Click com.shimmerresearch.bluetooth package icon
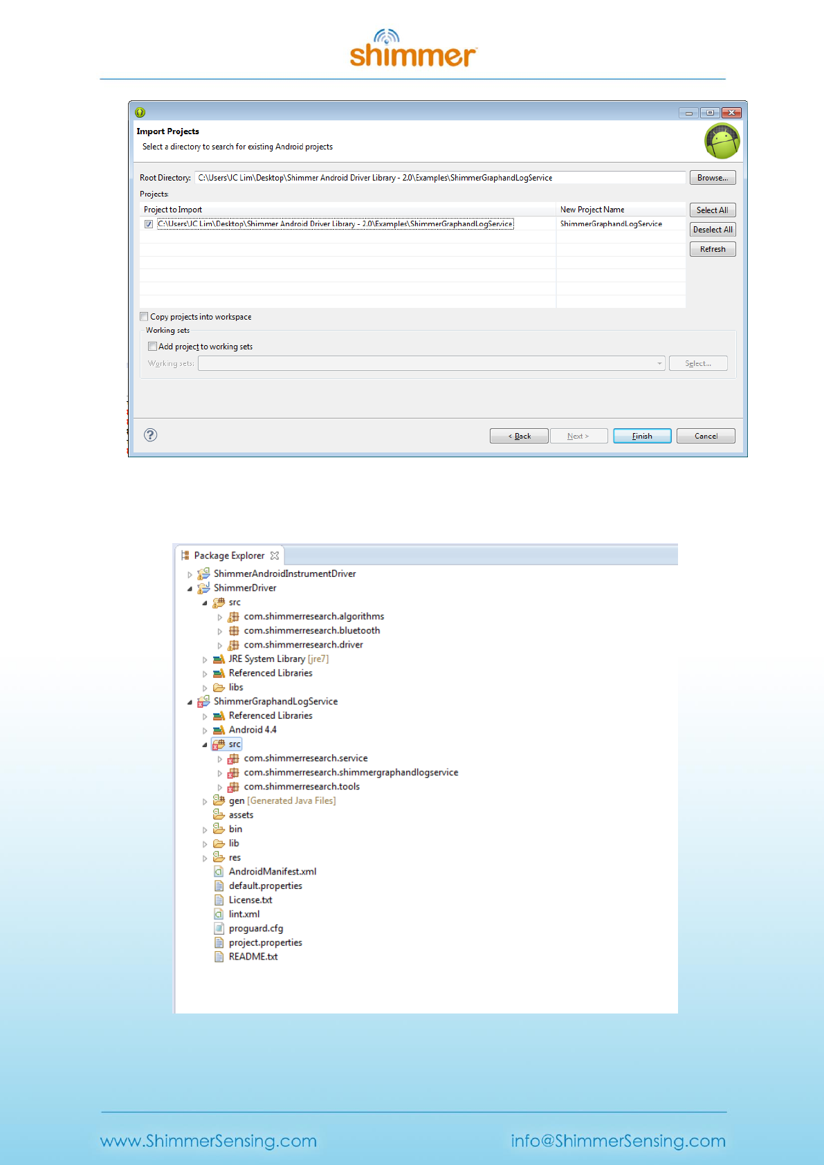 (234, 630)
